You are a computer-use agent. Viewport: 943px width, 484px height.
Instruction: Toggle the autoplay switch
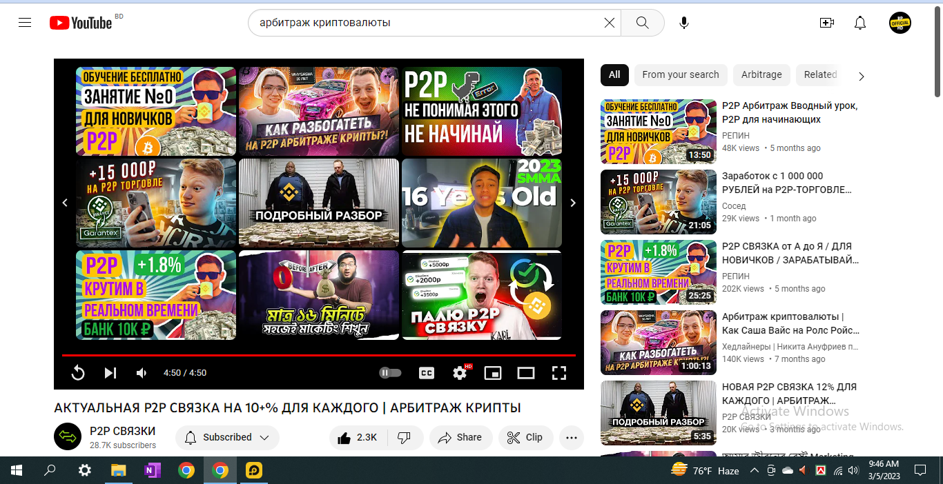coord(390,373)
